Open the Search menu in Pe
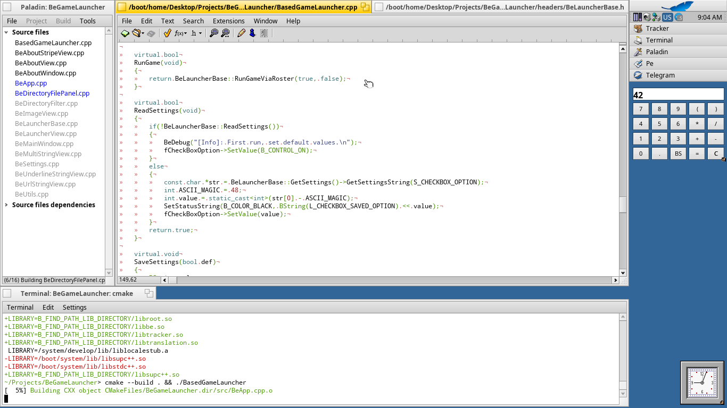This screenshot has height=408, width=727. pos(193,21)
